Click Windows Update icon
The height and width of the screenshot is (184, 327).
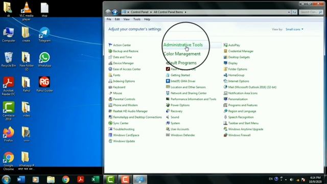110,141
